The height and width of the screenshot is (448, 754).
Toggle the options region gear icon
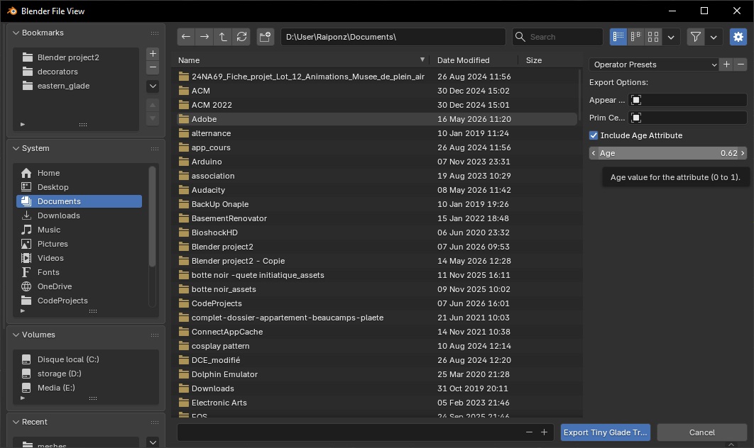738,37
